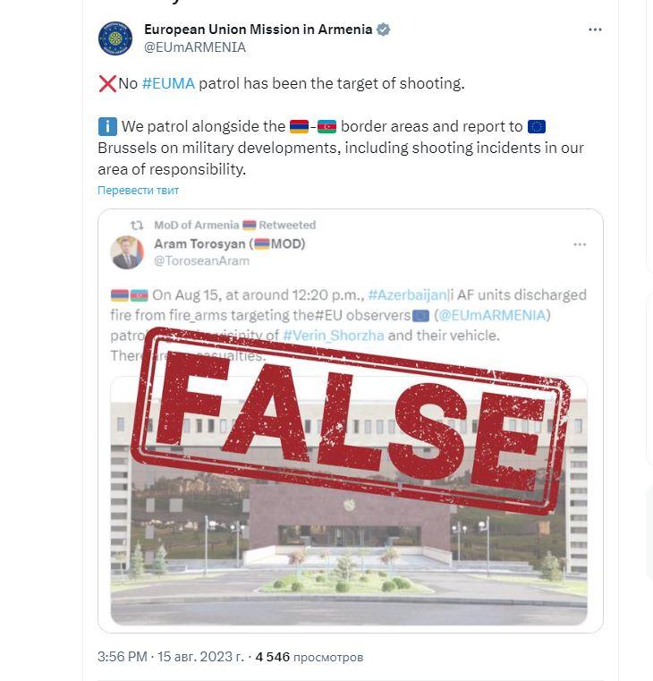Open the quoted tweet's three-dot menu

point(580,244)
